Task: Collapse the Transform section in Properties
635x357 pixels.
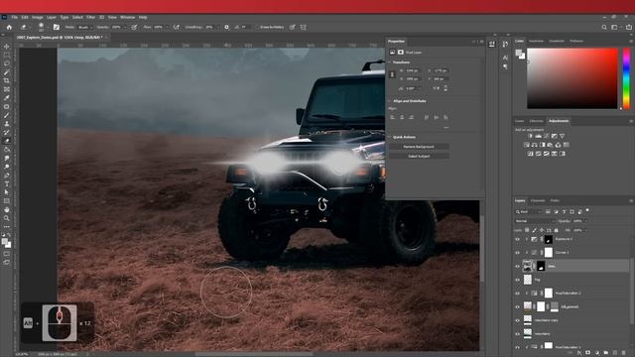Action: [x=390, y=62]
